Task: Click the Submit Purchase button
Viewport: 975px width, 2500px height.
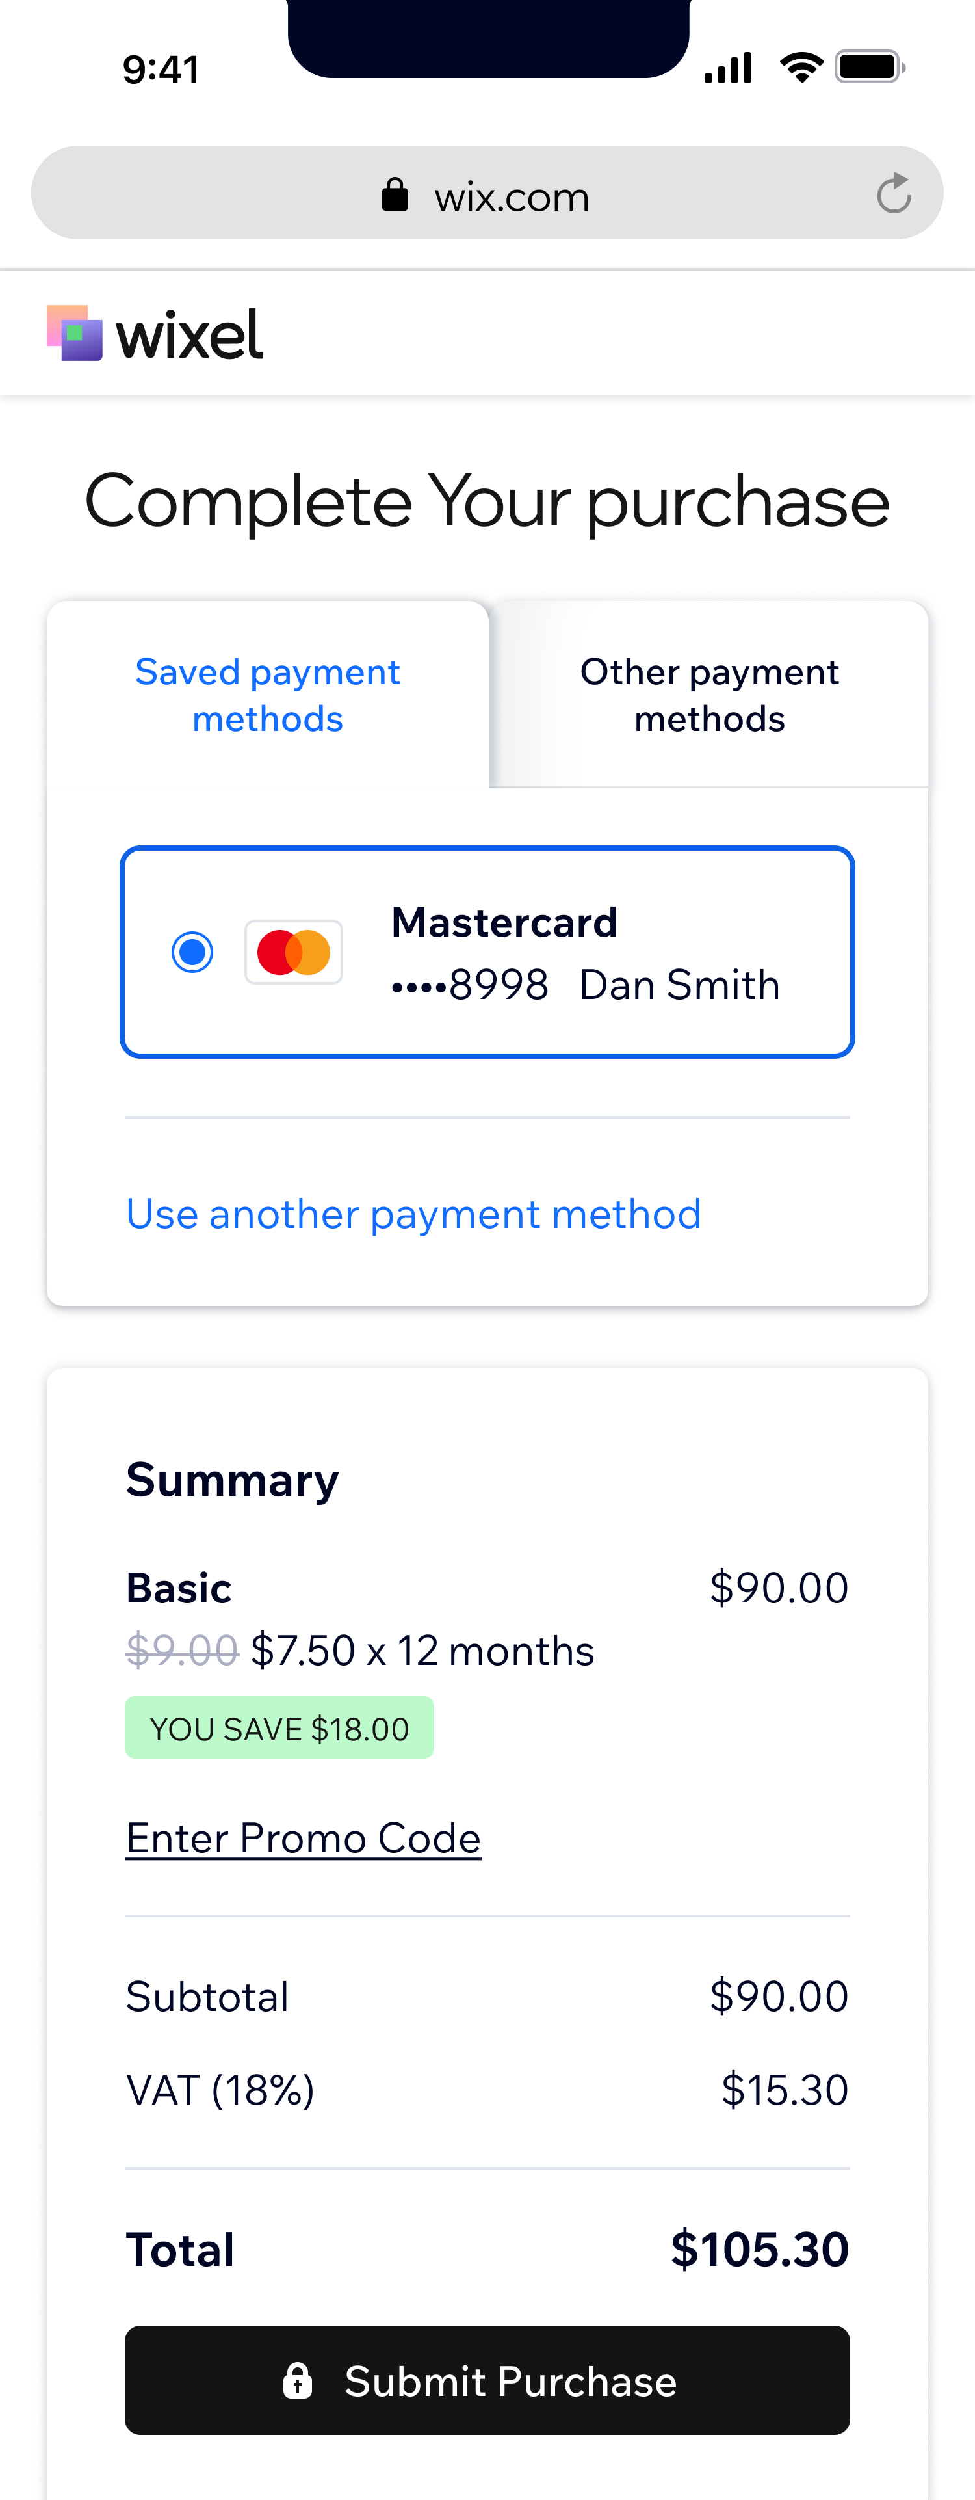Action: (487, 2380)
